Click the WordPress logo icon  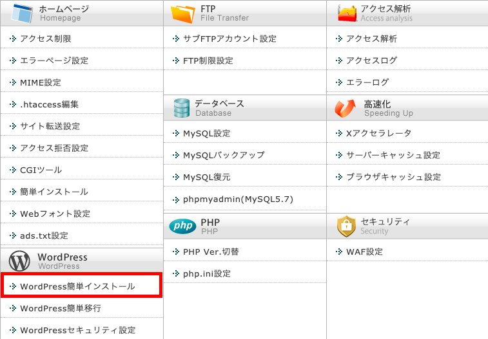point(21,261)
